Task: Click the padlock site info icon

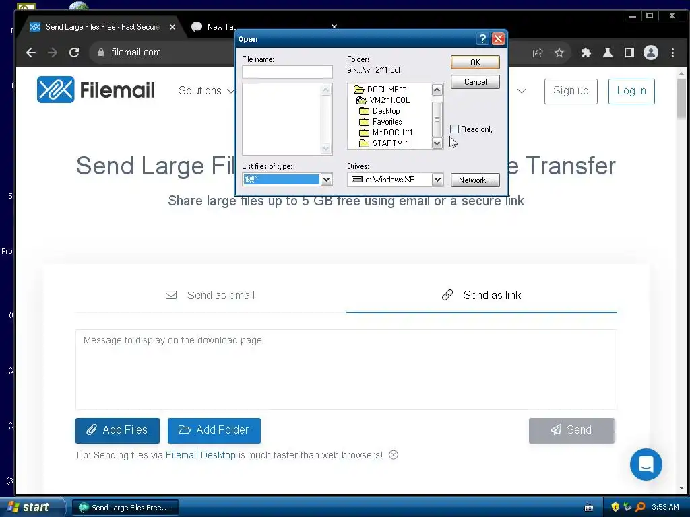Action: coord(101,53)
